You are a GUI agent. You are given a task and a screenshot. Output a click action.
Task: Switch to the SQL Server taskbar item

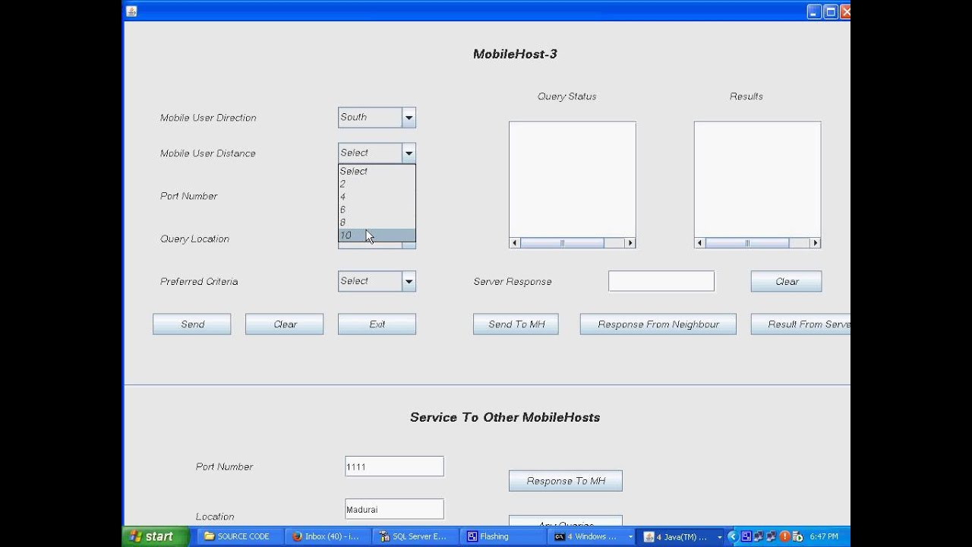[x=415, y=536]
